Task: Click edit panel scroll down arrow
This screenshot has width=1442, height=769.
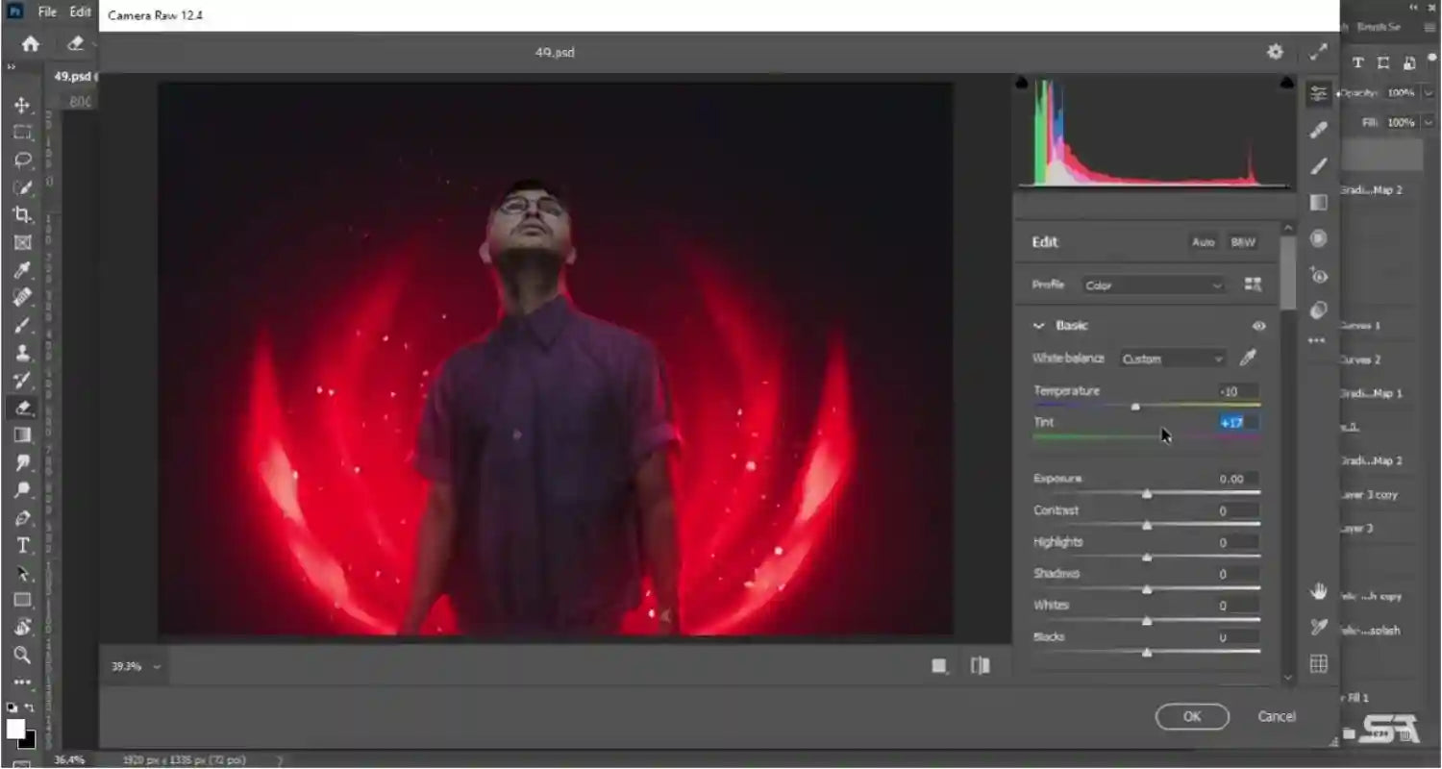Action: (x=1288, y=678)
